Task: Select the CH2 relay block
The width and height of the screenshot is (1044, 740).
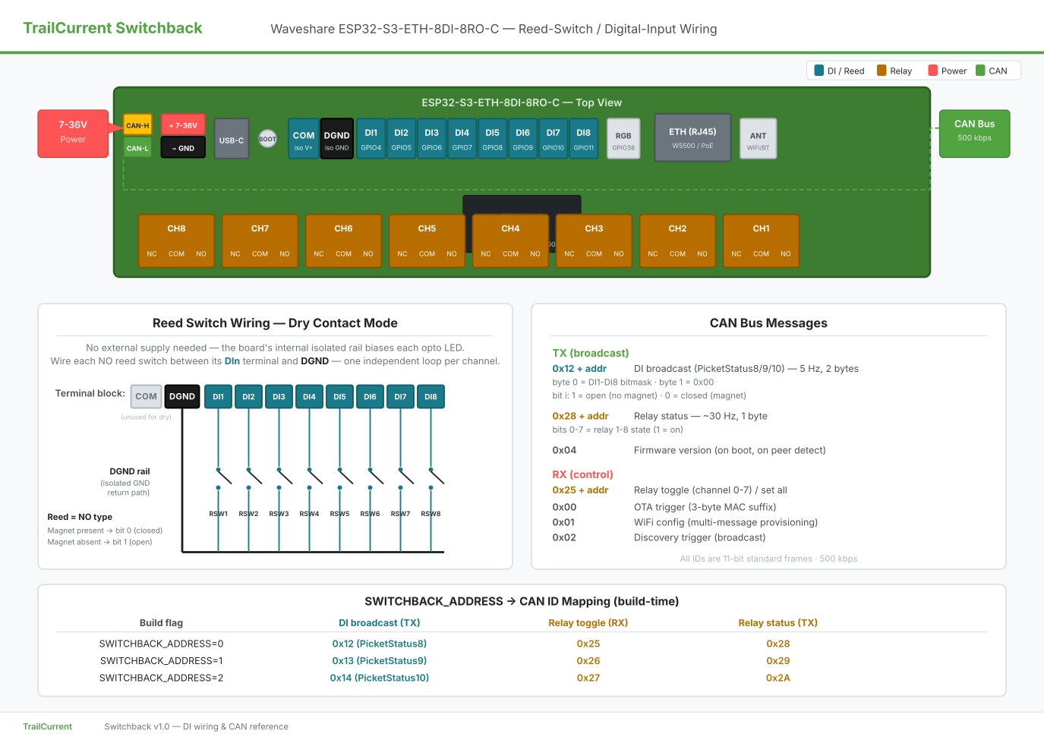Action: (x=677, y=241)
